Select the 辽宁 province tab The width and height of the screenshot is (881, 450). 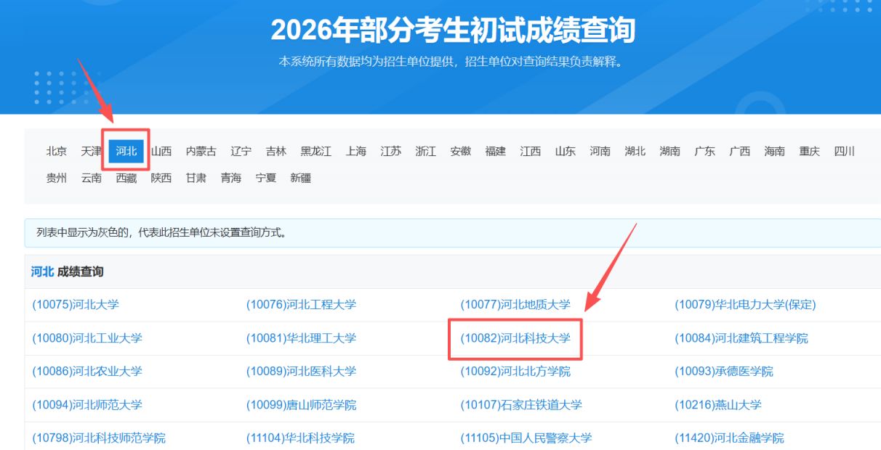pos(241,152)
